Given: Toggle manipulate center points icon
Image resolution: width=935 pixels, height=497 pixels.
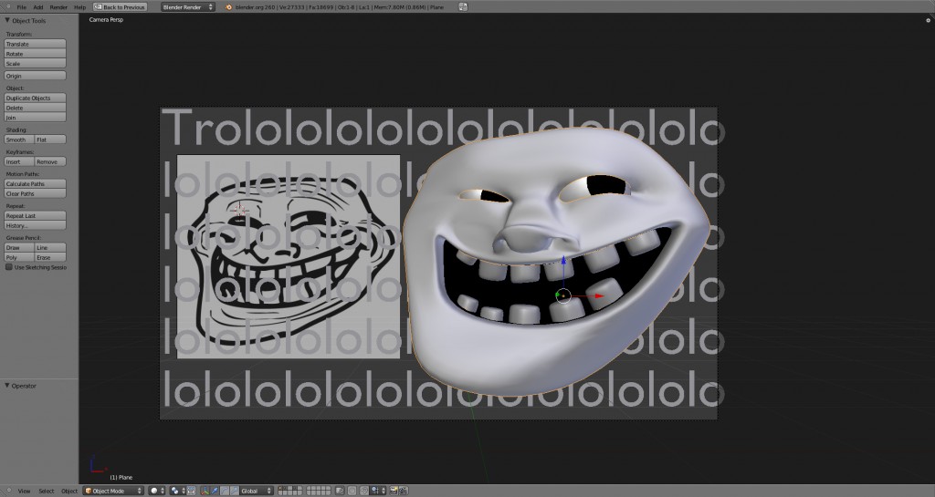Looking at the screenshot, I should coord(192,491).
